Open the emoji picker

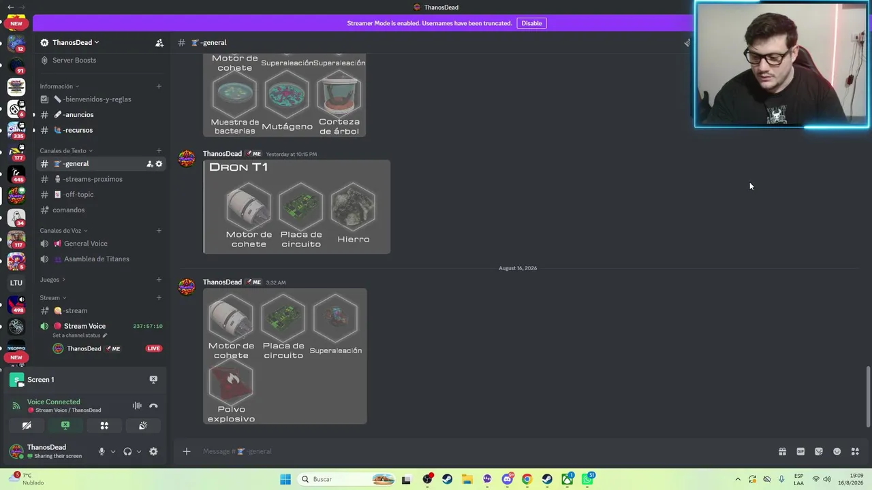click(x=837, y=451)
